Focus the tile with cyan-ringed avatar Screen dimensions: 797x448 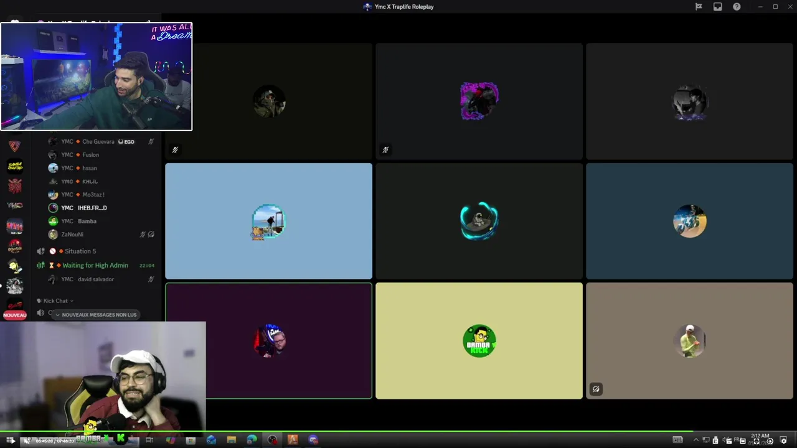click(479, 221)
